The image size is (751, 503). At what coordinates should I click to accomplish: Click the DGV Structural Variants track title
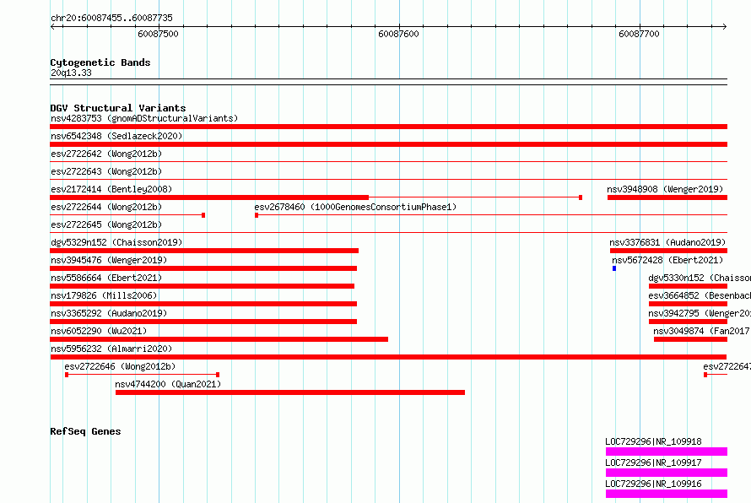(118, 108)
